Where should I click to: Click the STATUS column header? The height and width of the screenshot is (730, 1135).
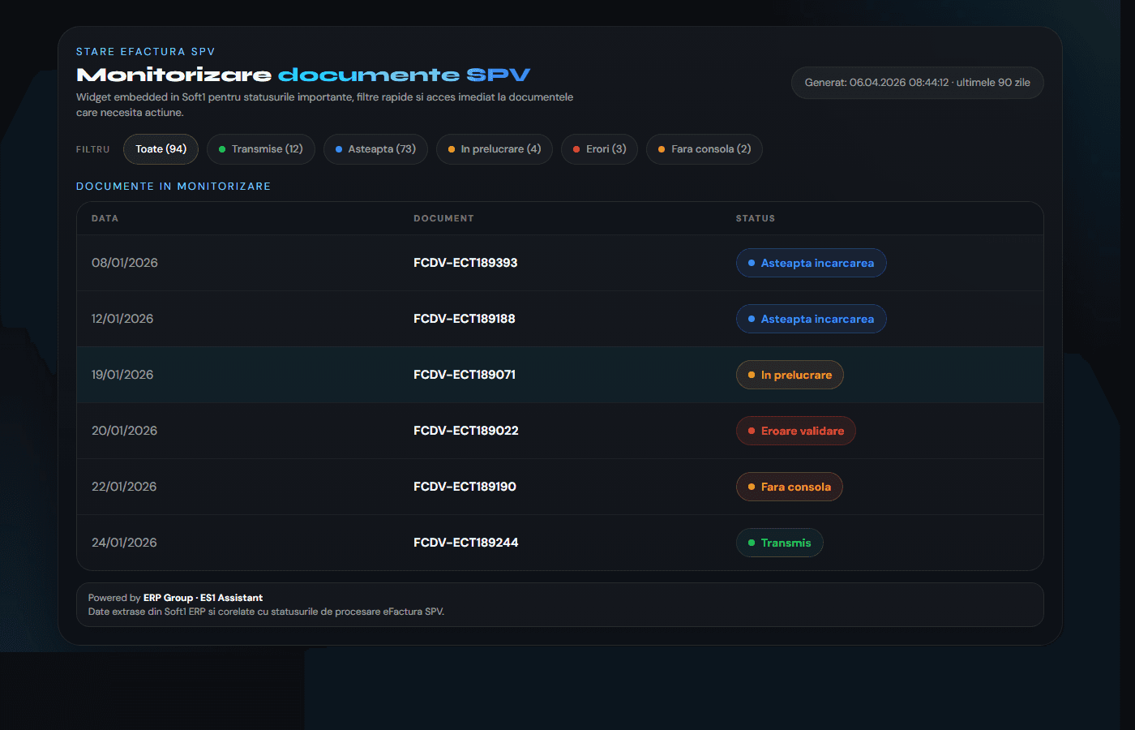[755, 218]
